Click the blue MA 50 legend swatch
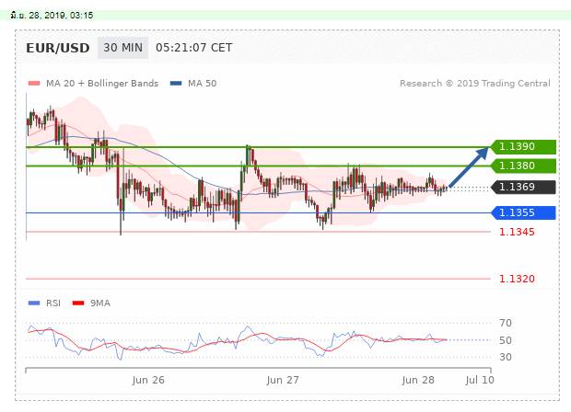Viewport: 571px width, 412px height. 176,84
